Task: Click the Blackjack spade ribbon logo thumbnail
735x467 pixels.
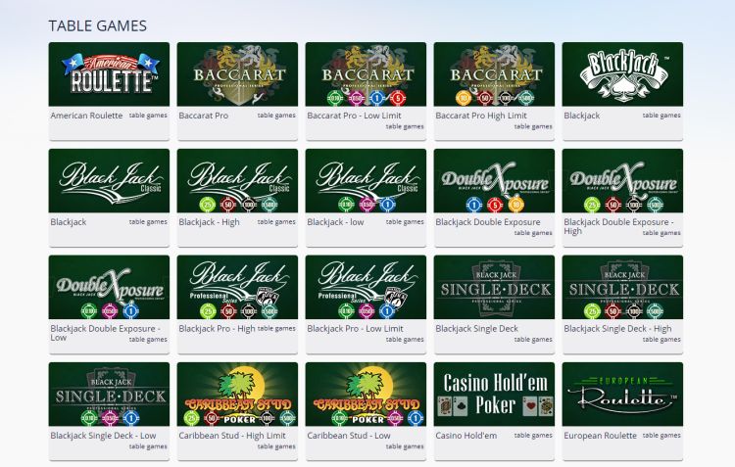Action: (622, 74)
